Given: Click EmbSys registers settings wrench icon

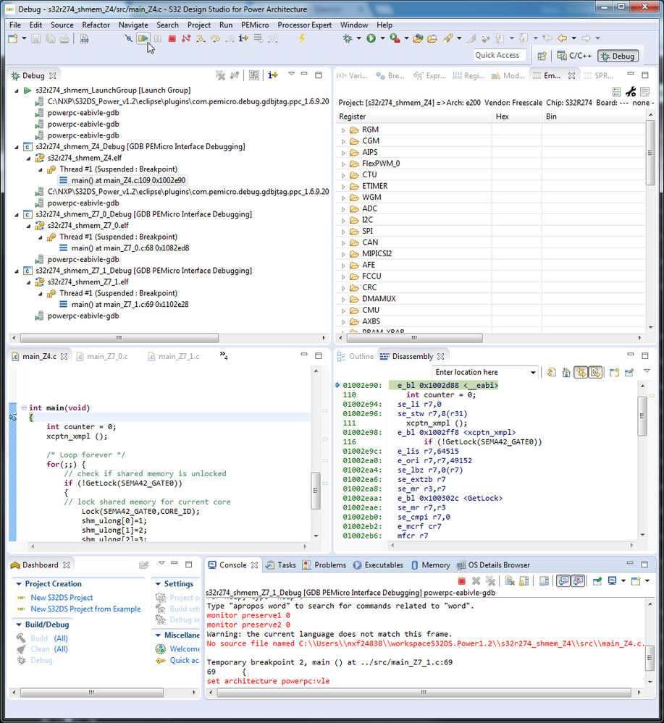Looking at the screenshot, I should point(631,91).
